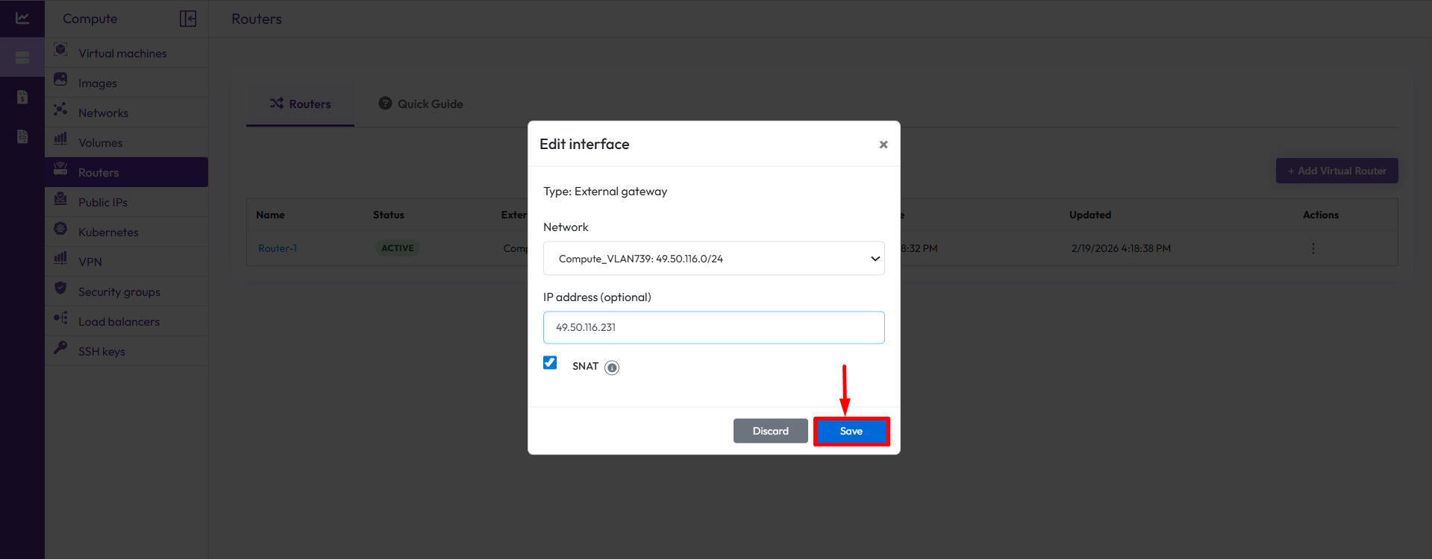Click the IP address input field
This screenshot has width=1432, height=559.
(x=713, y=328)
